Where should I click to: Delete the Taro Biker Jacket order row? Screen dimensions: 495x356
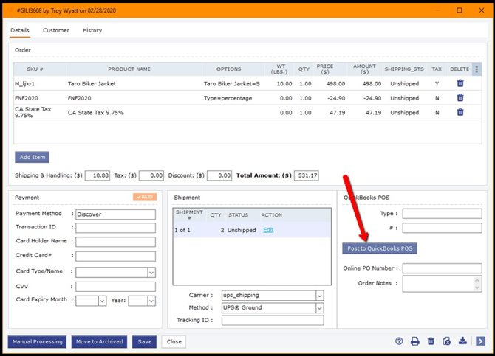(x=460, y=84)
